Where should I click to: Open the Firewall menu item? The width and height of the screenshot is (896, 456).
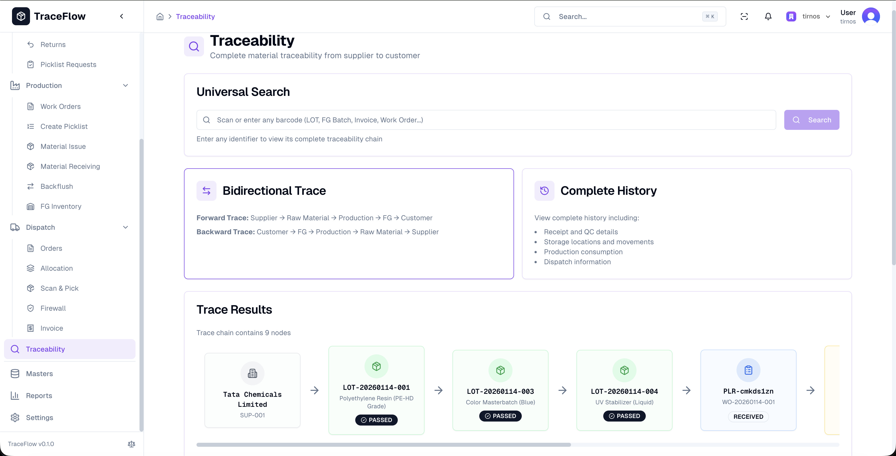(53, 308)
